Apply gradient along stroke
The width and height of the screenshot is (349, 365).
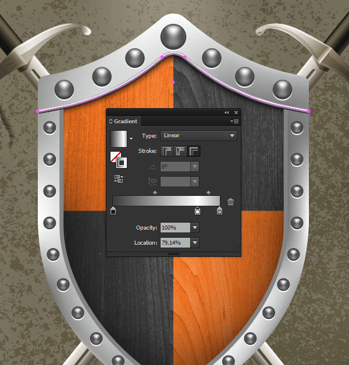tap(180, 151)
